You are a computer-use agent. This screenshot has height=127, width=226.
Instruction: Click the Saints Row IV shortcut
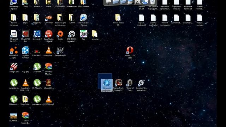pyautogui.click(x=60, y=50)
